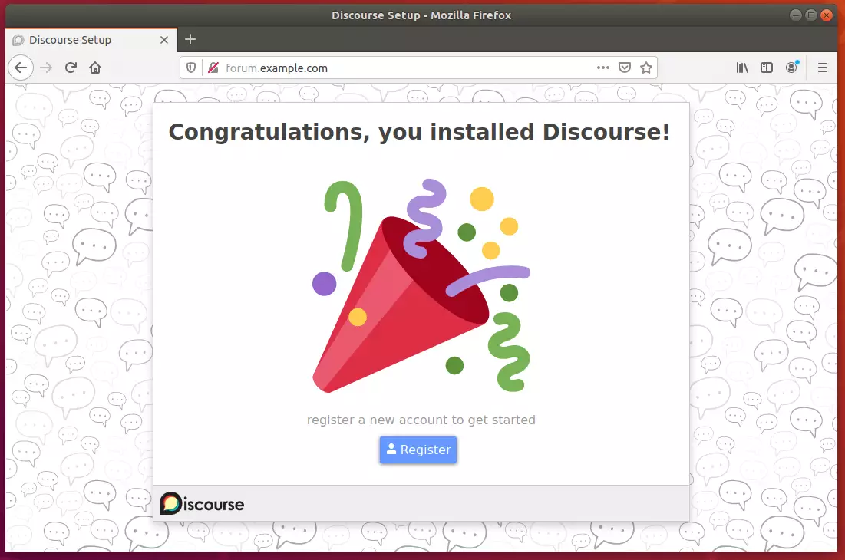
Task: Open the Firefox hamburger menu
Action: (823, 68)
